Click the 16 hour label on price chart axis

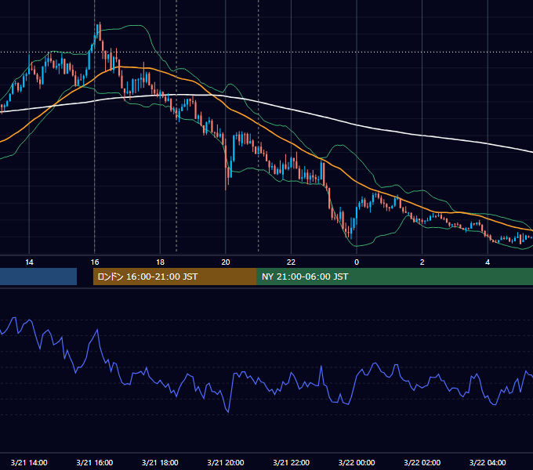[95, 262]
